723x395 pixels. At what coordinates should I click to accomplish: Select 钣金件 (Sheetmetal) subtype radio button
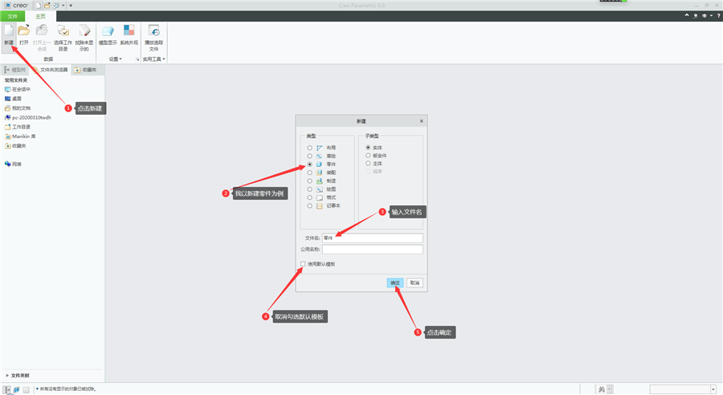(x=368, y=155)
